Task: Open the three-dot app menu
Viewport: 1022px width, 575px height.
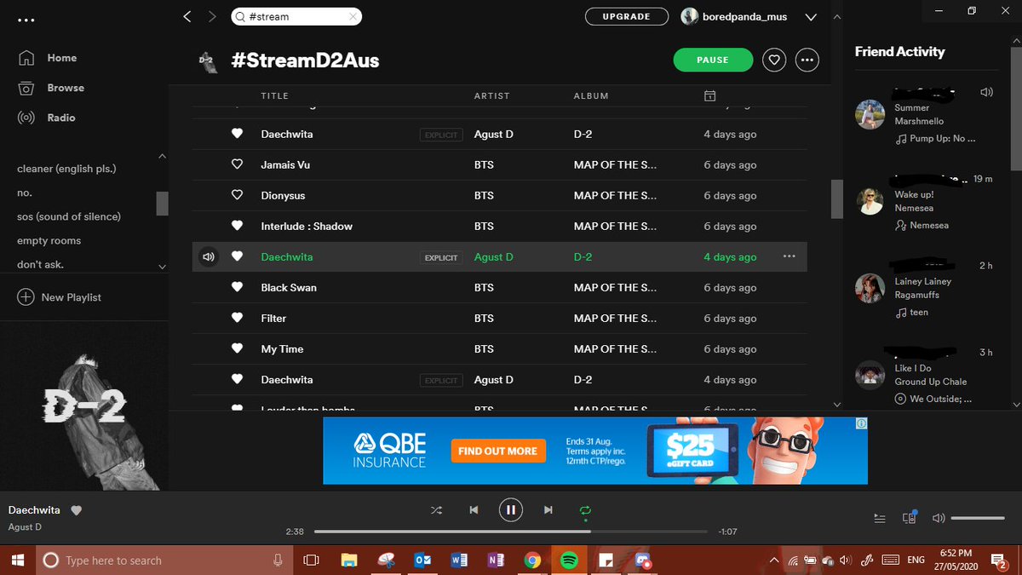Action: click(x=26, y=19)
